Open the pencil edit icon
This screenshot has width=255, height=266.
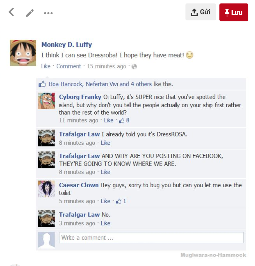(30, 13)
